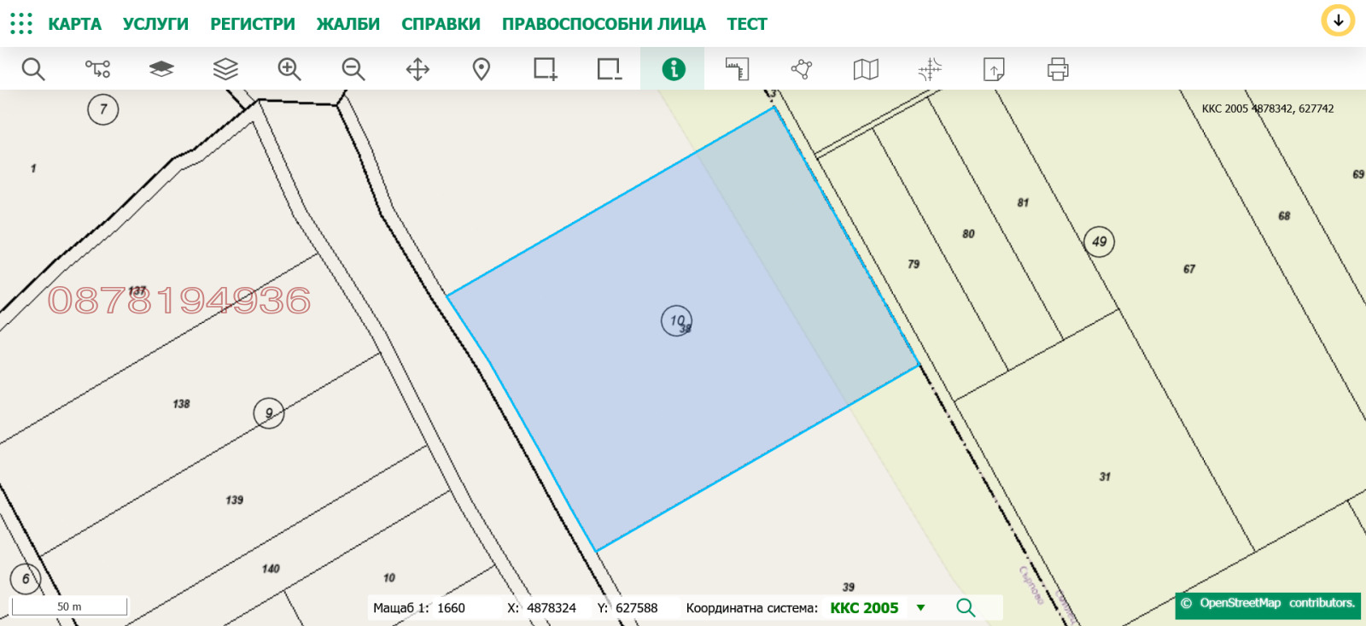The height and width of the screenshot is (626, 1366).
Task: Click the remove rectangle selection tool
Action: point(609,69)
